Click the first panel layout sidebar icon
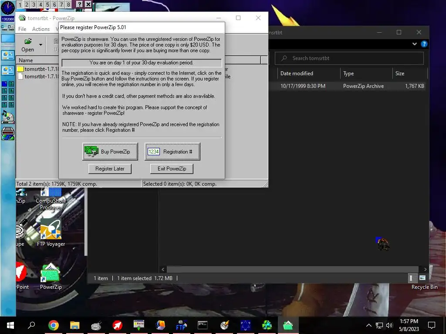 pyautogui.click(x=8, y=55)
